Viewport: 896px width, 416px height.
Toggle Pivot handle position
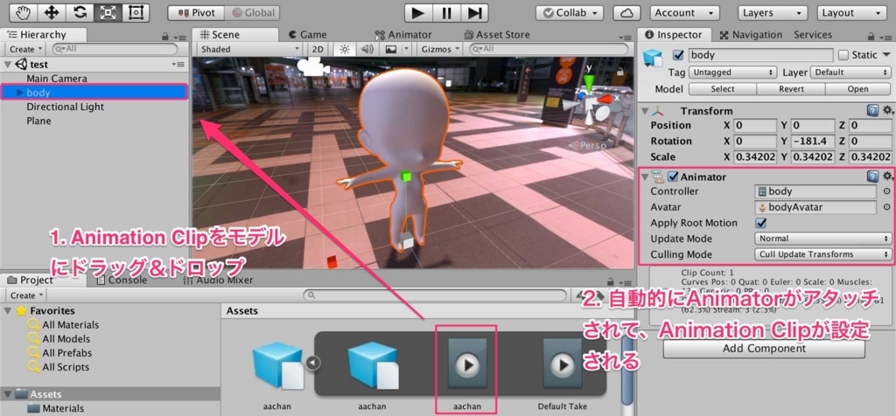(195, 12)
